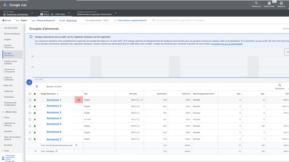Screen dimensions: 289x162
Task: Check the checkbox for Annonce 4 row
Action: (x=30, y=120)
